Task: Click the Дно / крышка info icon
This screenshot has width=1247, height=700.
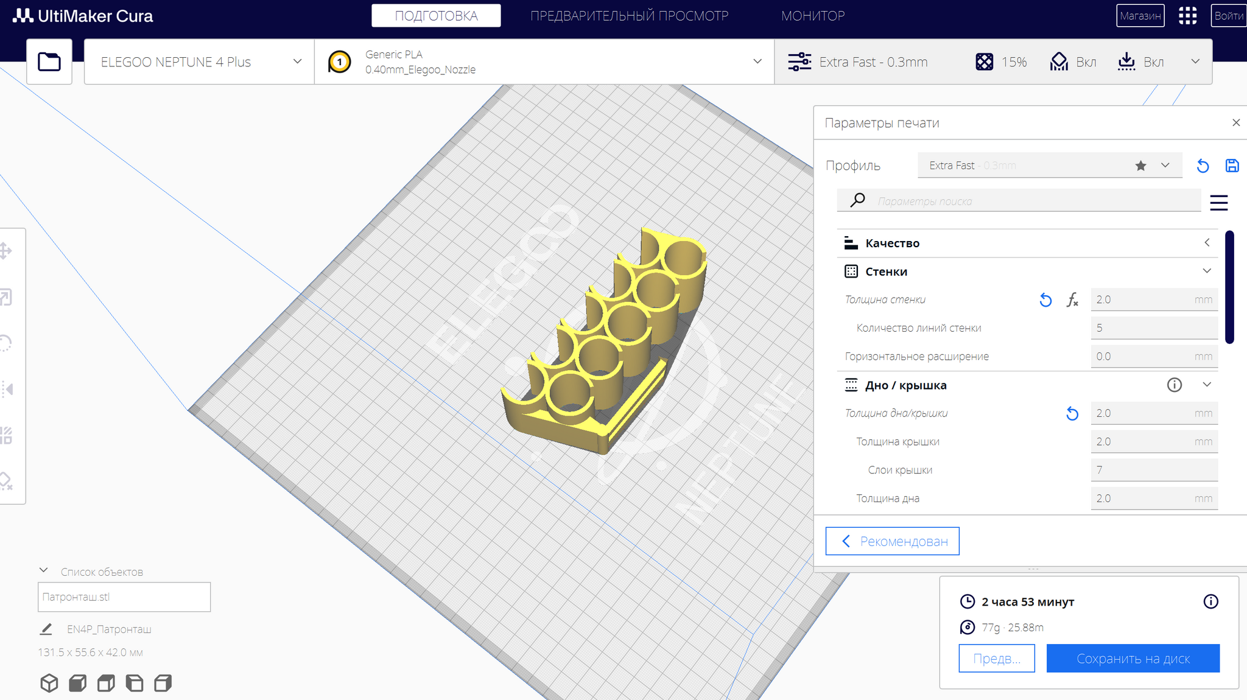Action: tap(1174, 385)
